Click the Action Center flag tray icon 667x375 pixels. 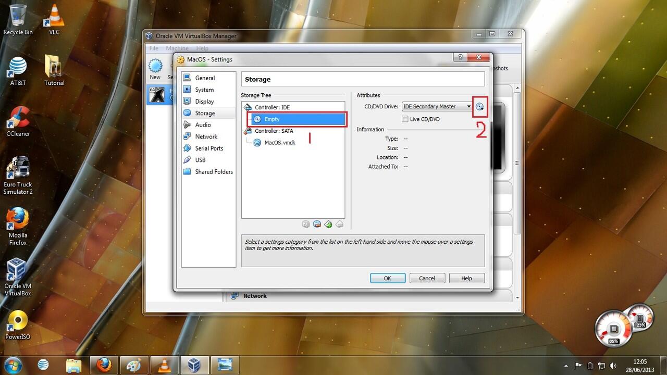[578, 366]
